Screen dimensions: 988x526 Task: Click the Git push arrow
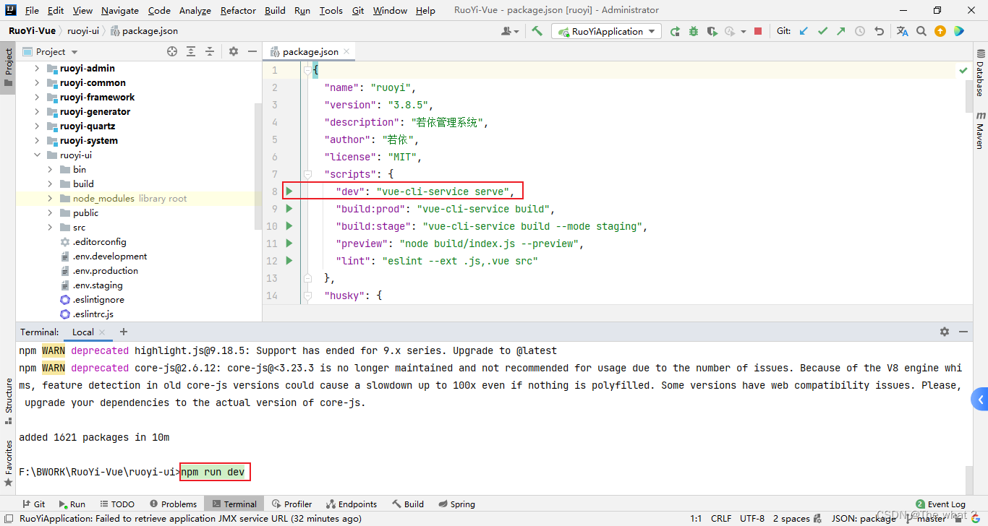point(840,31)
